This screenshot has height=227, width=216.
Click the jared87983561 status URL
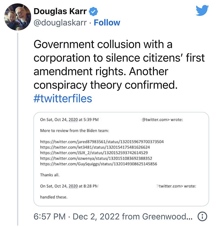102,142
